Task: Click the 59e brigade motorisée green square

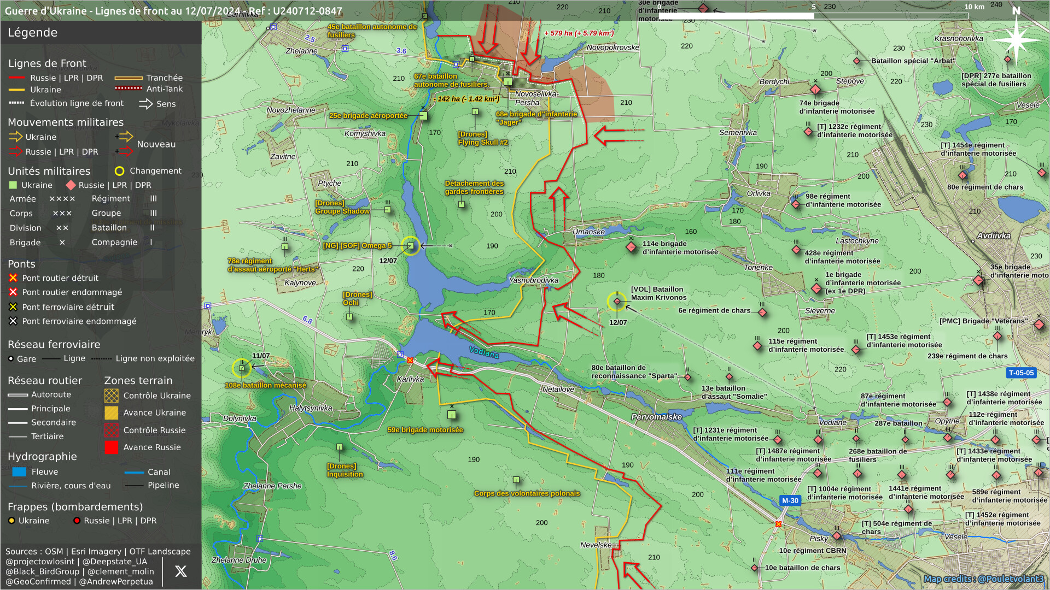Action: click(x=452, y=415)
